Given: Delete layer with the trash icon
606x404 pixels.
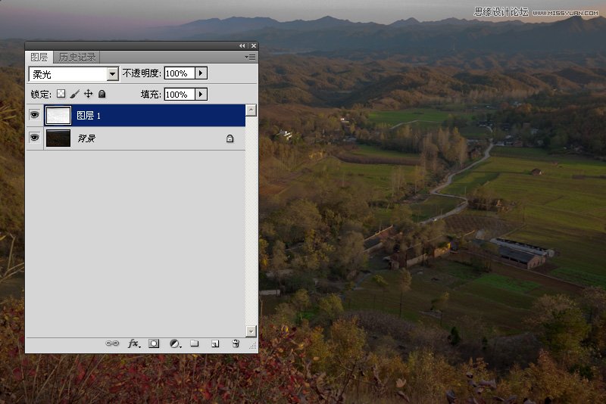Looking at the screenshot, I should (x=236, y=343).
